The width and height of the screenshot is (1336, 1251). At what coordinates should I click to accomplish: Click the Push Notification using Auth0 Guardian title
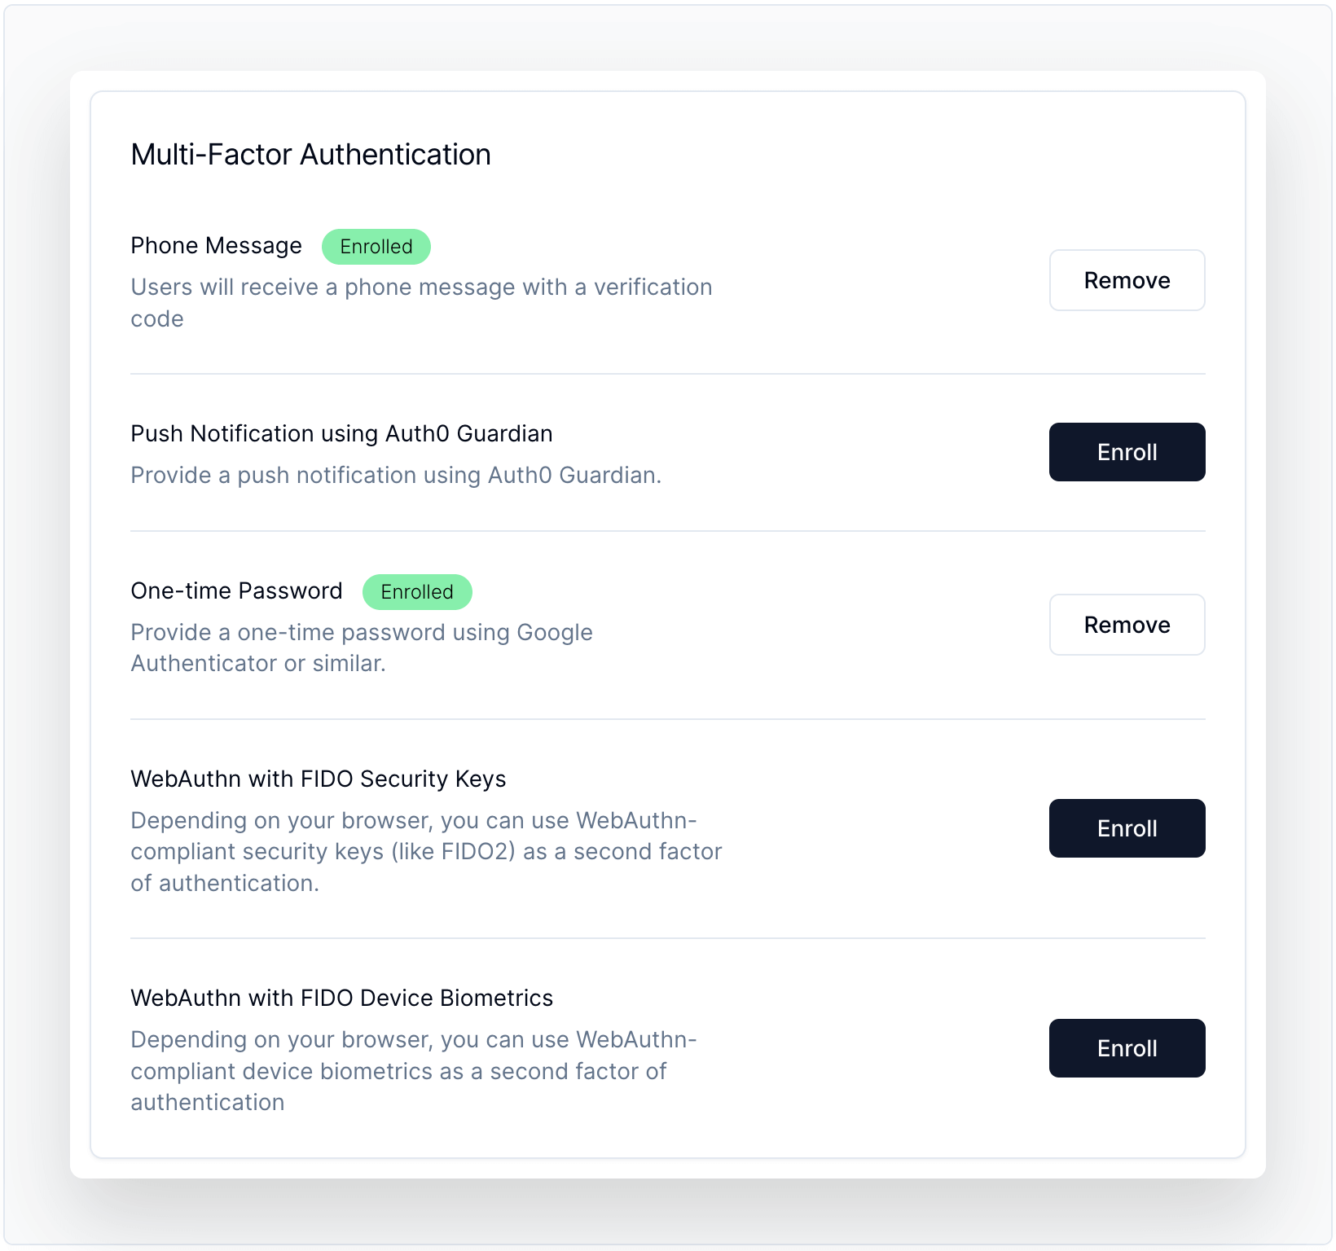[x=341, y=434]
